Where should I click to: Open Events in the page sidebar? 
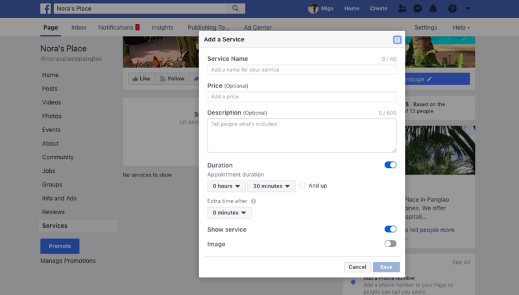(x=51, y=129)
